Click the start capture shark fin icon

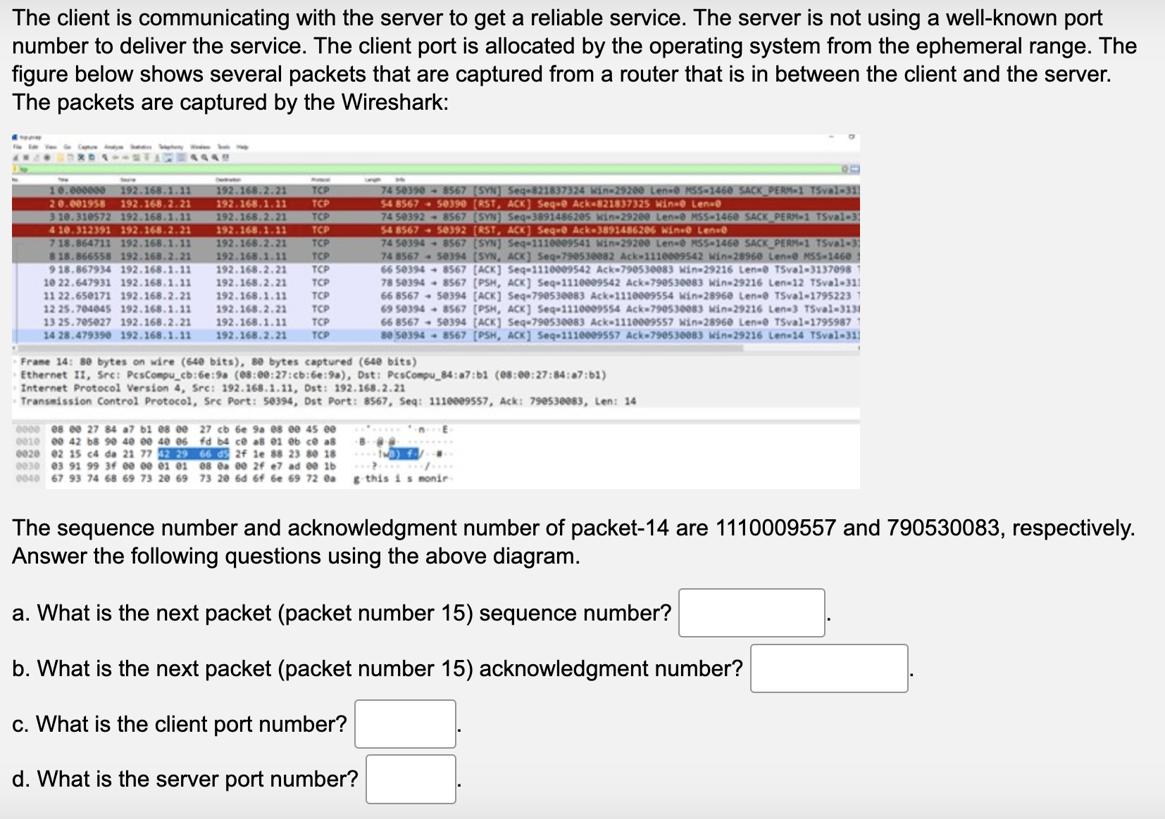(x=17, y=158)
